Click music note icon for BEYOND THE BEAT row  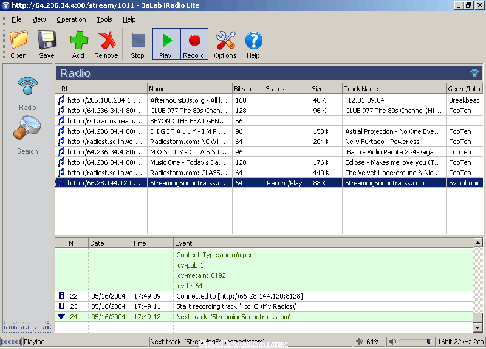pyautogui.click(x=61, y=120)
